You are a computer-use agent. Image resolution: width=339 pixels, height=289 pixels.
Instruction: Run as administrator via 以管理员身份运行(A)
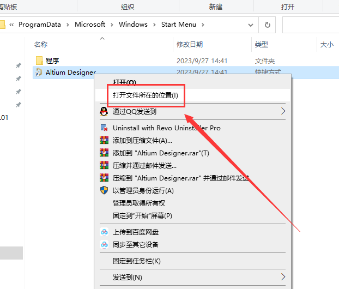tap(192, 190)
